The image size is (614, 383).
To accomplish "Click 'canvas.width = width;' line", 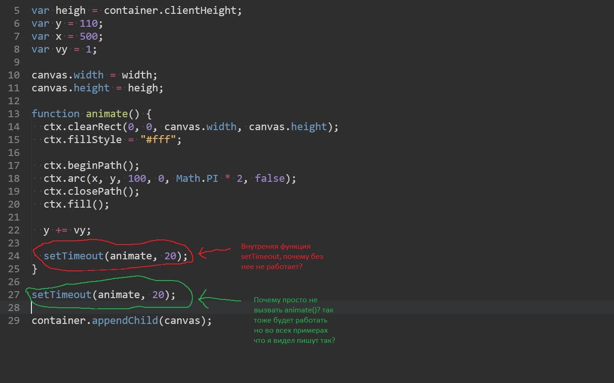I will (95, 75).
